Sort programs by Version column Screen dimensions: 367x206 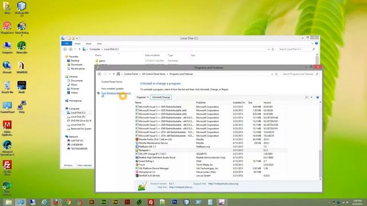click(267, 102)
